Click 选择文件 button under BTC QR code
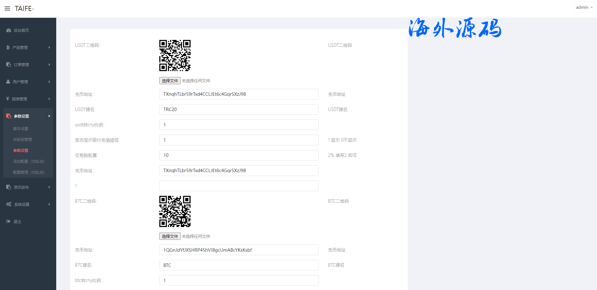 pyautogui.click(x=170, y=236)
